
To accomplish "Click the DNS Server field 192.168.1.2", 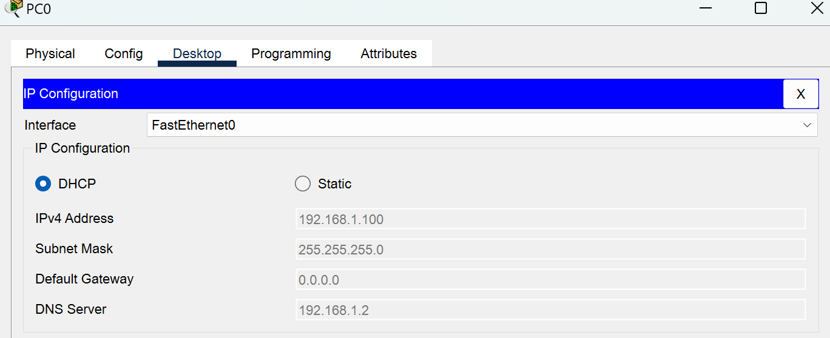I will pyautogui.click(x=551, y=310).
